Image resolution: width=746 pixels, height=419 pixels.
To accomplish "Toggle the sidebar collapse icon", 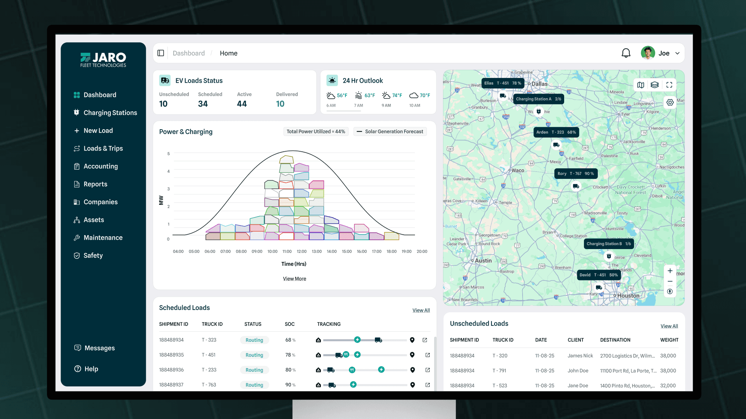I will point(161,53).
